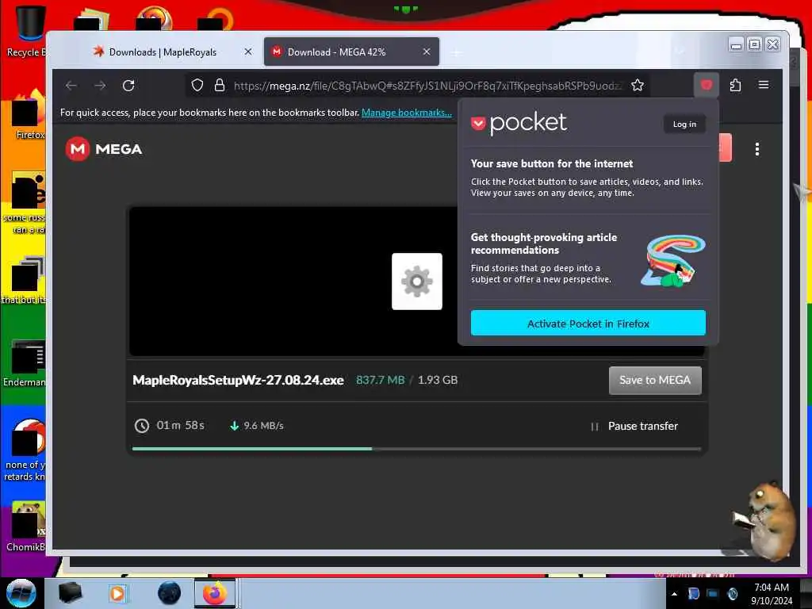Click the taskbar clock showing 7:04 AM

(x=771, y=593)
